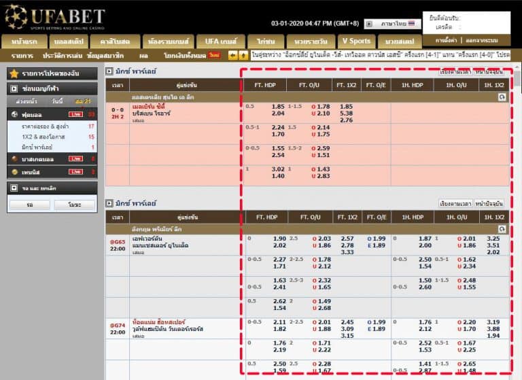Image resolution: width=522 pixels, height=380 pixels.
Task: Refresh the อังกฤษ พรีเมียร์ ลีก league odds
Action: [502, 229]
